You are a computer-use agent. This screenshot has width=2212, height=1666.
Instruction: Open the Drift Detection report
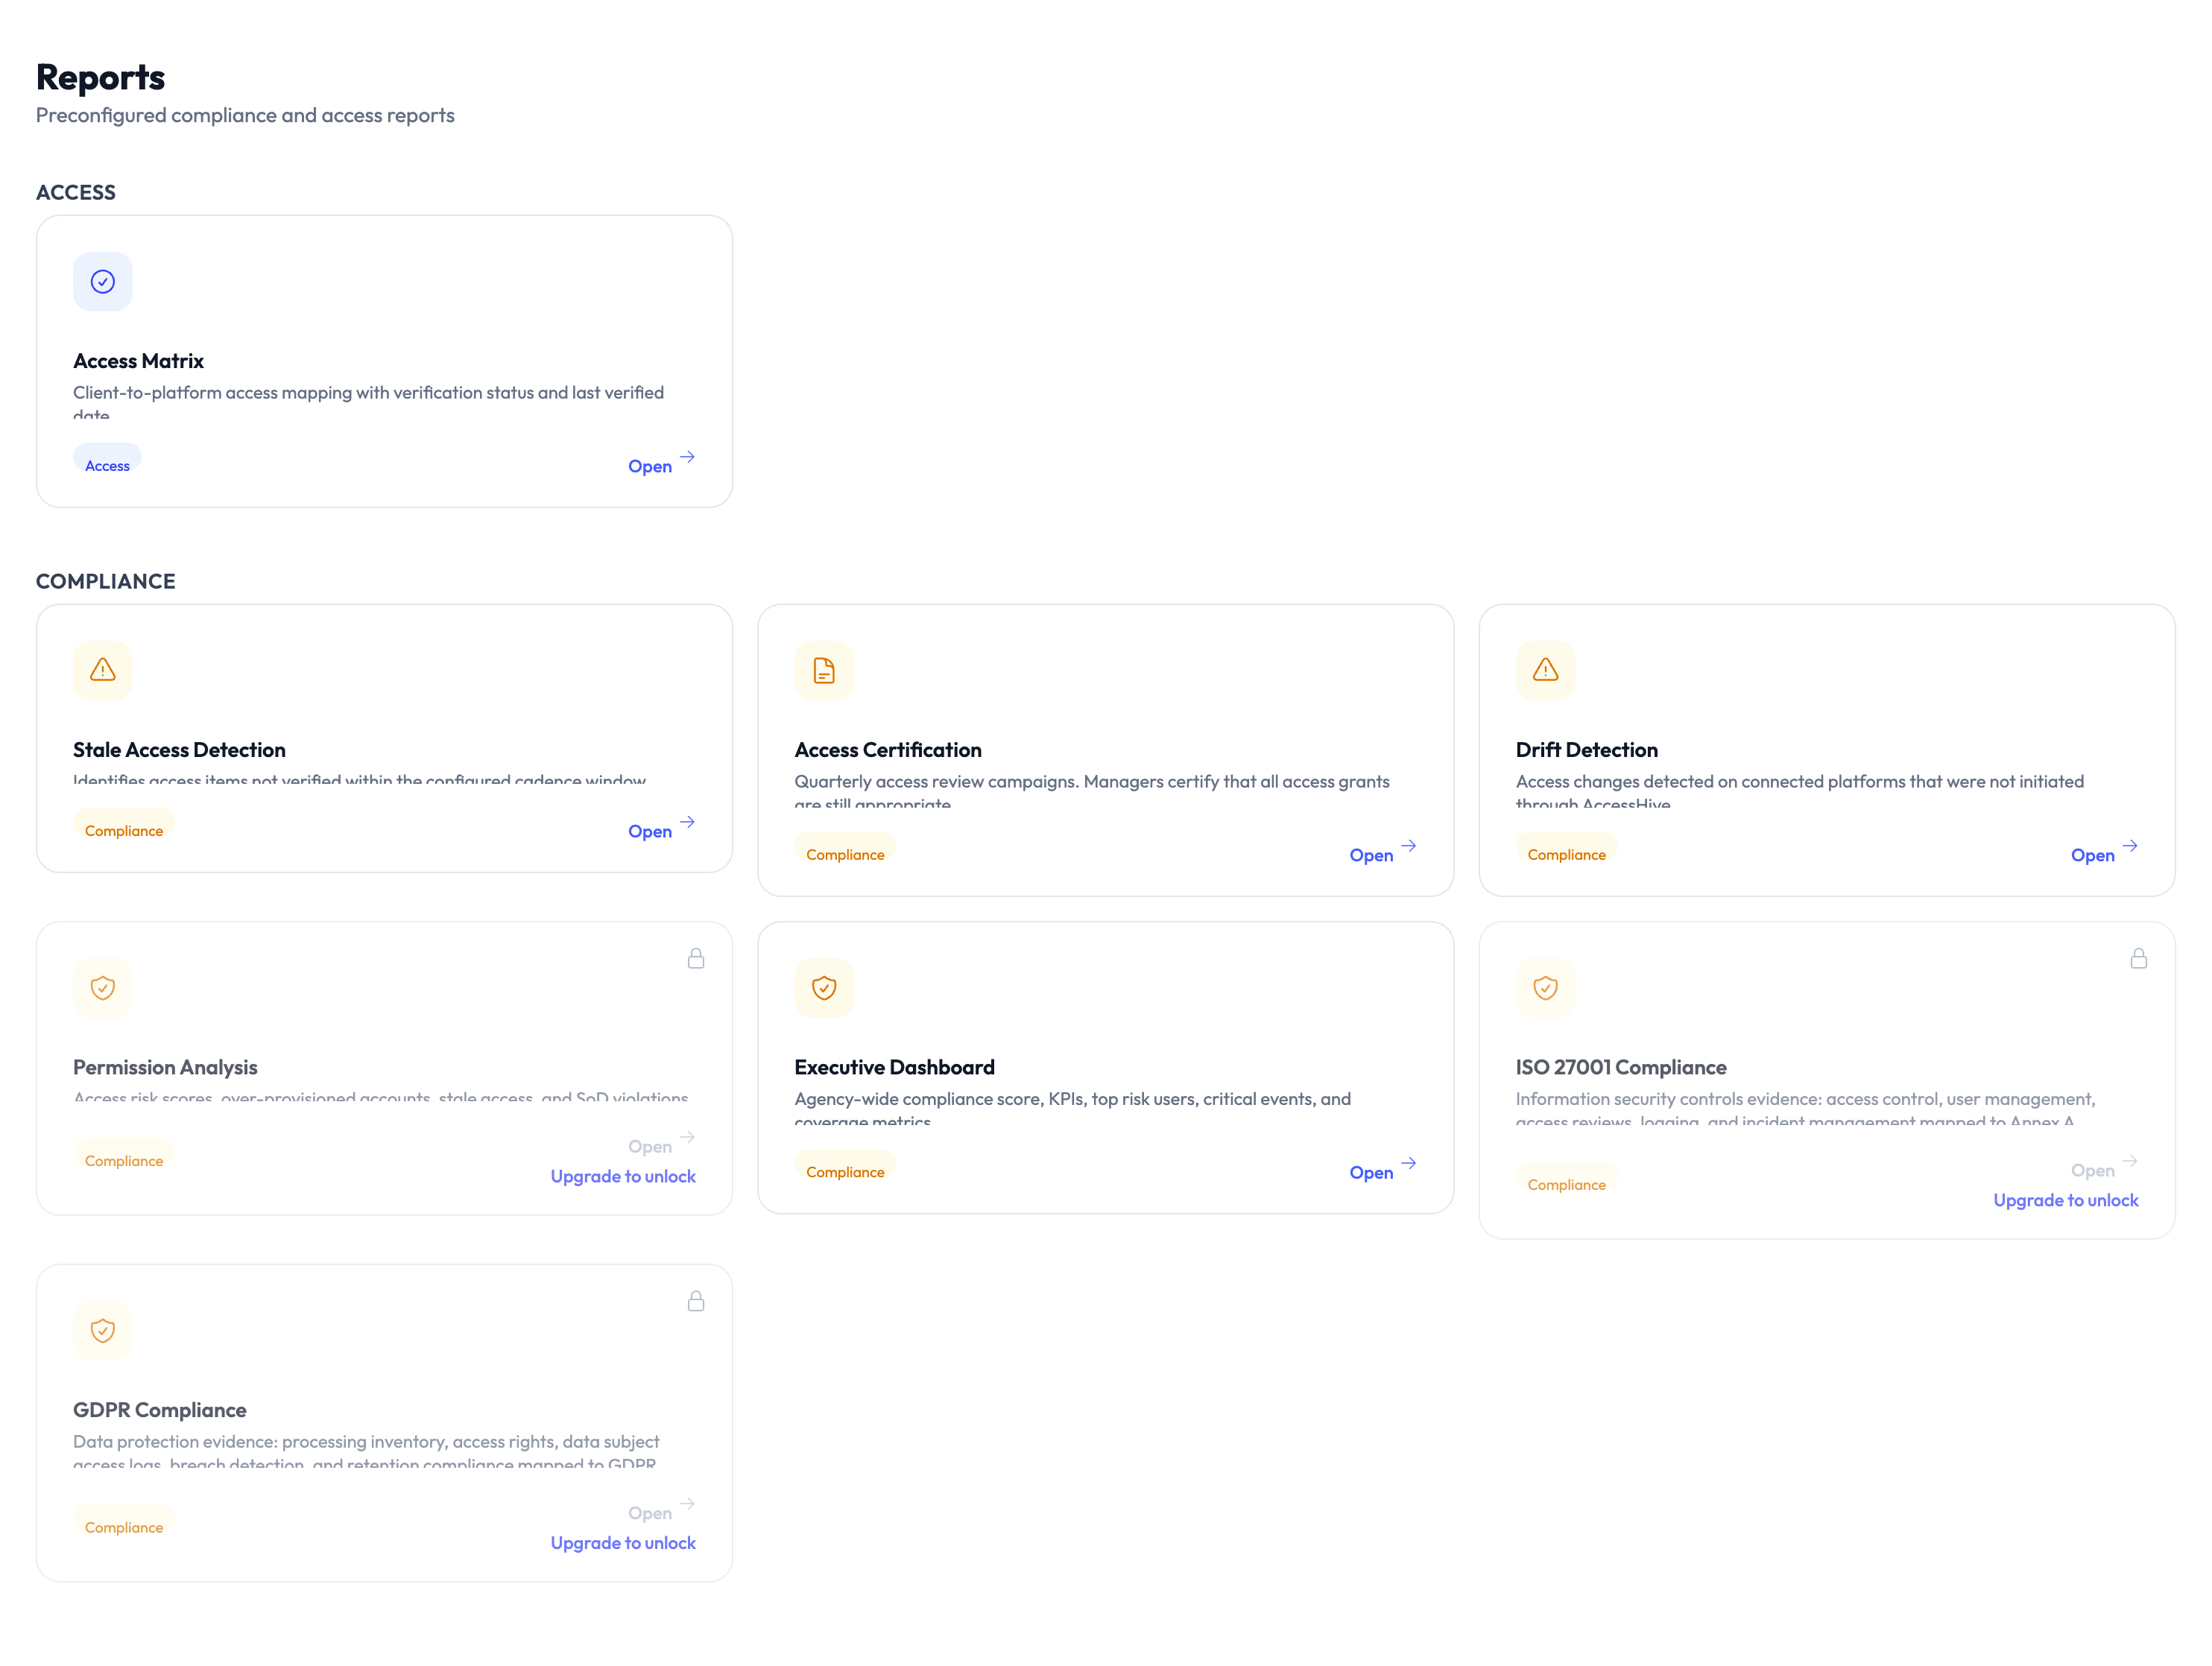coord(2092,854)
